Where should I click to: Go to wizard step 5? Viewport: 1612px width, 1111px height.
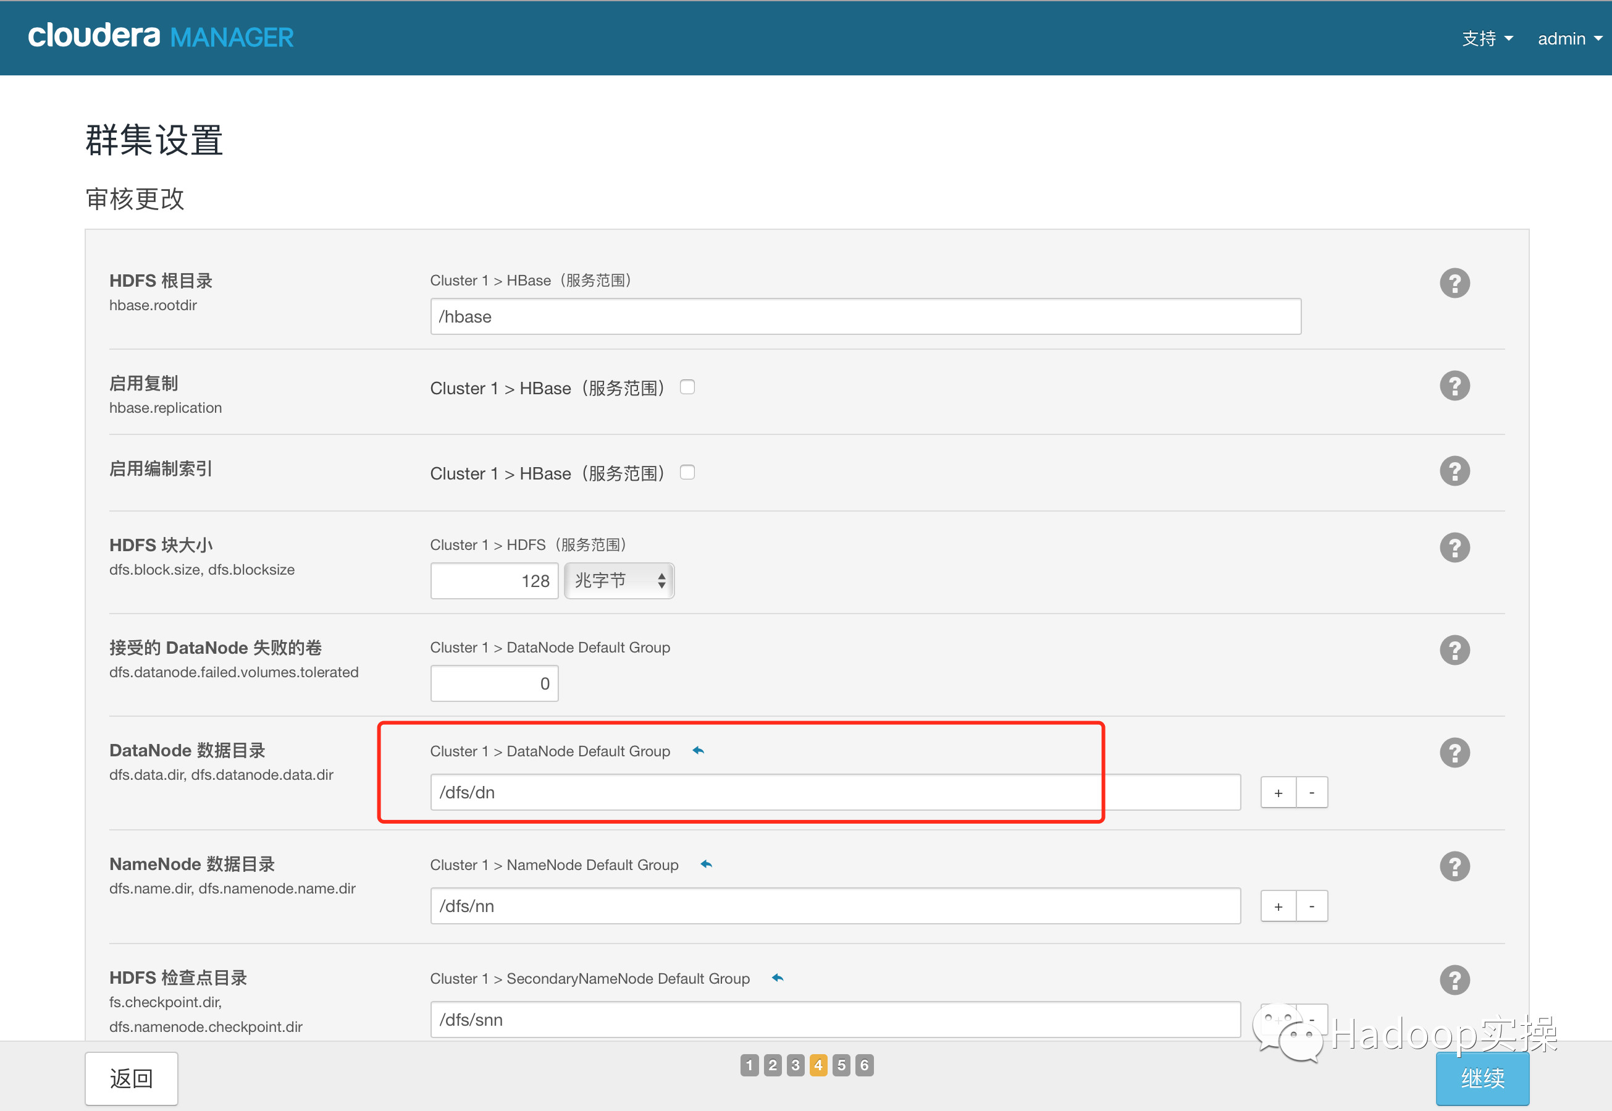point(841,1065)
